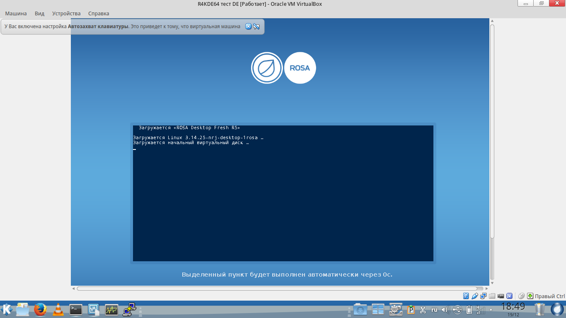Click the parking P tray icon

(411, 310)
